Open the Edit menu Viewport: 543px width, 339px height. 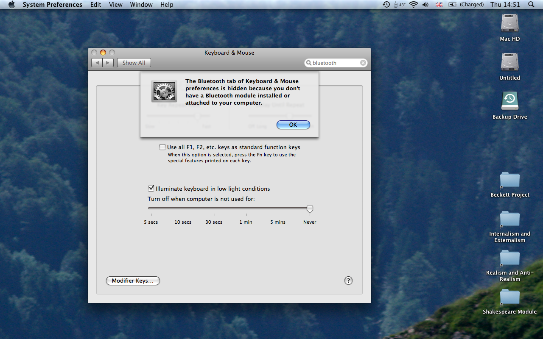coord(96,5)
